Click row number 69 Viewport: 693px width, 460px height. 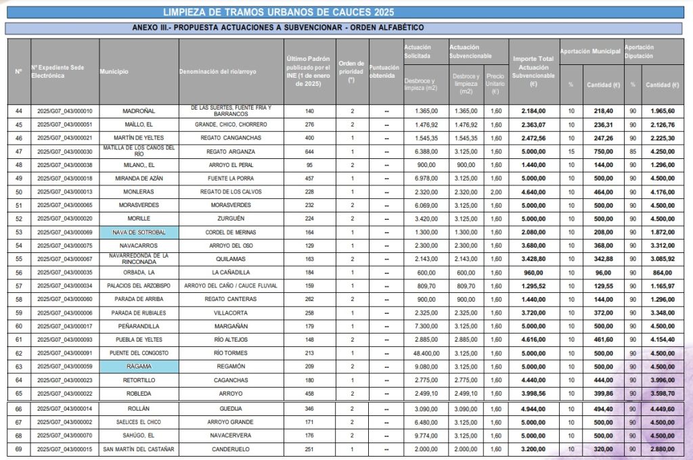(x=18, y=449)
